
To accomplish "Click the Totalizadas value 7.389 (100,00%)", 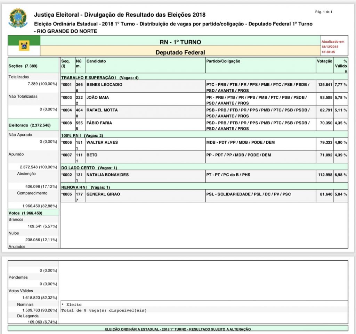I will 42,84.
